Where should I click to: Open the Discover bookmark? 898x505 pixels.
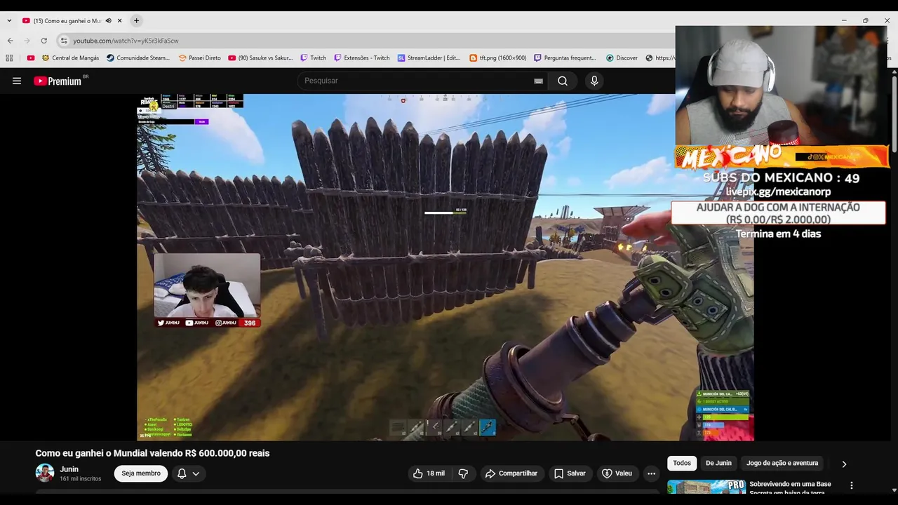point(622,58)
